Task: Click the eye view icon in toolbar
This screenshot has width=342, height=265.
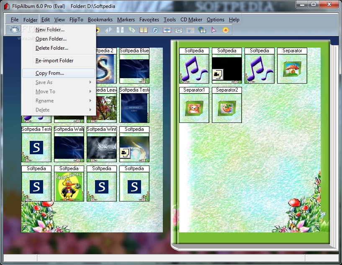Action: (15, 30)
